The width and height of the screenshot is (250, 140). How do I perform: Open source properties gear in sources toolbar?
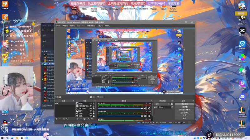click(84, 119)
